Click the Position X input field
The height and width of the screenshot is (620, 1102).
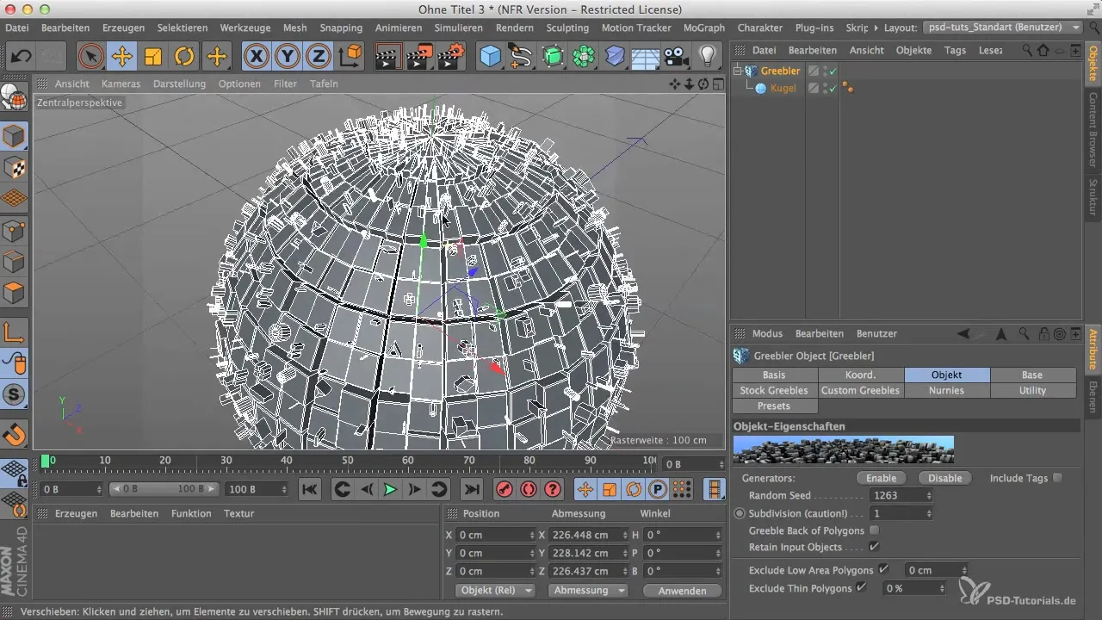(494, 535)
